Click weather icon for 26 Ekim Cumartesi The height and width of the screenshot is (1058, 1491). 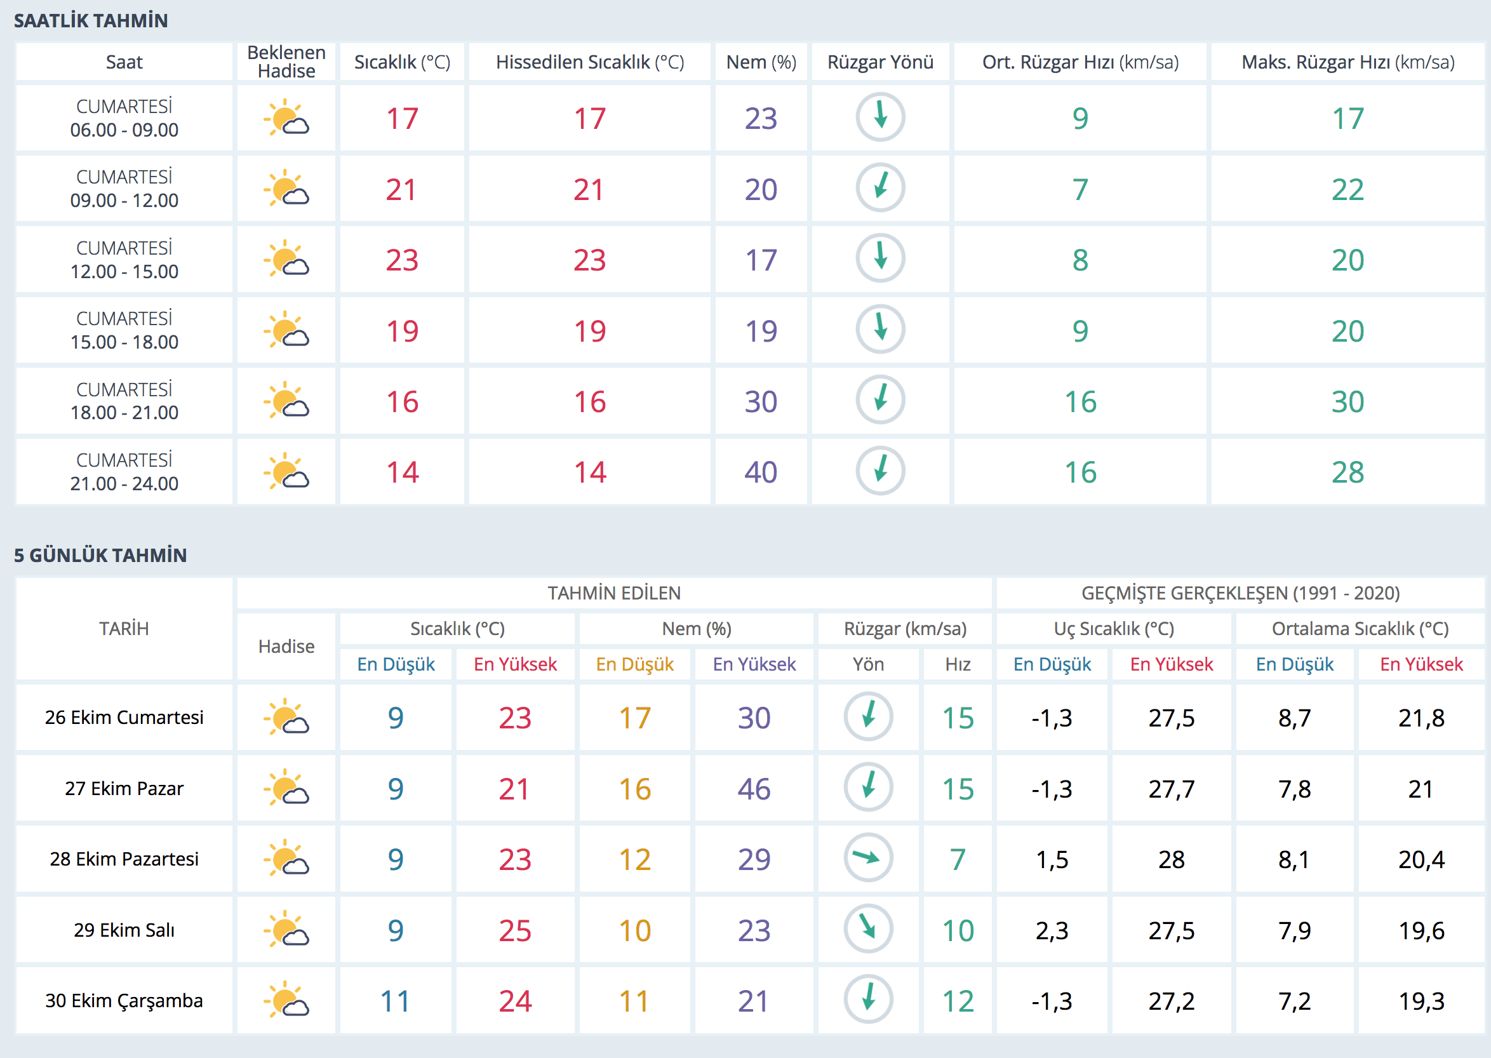pos(286,717)
